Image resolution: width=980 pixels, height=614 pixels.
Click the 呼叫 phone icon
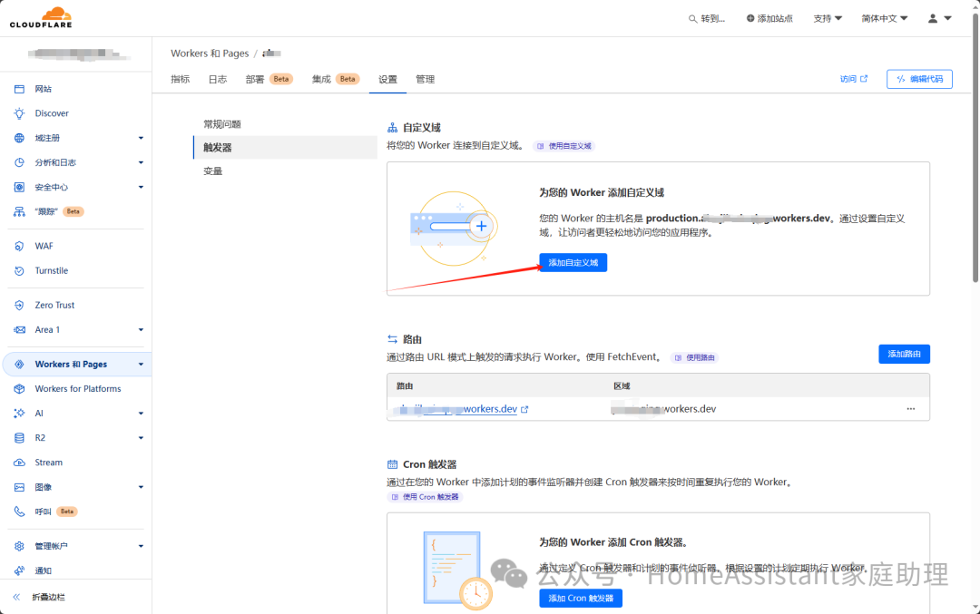click(x=19, y=512)
